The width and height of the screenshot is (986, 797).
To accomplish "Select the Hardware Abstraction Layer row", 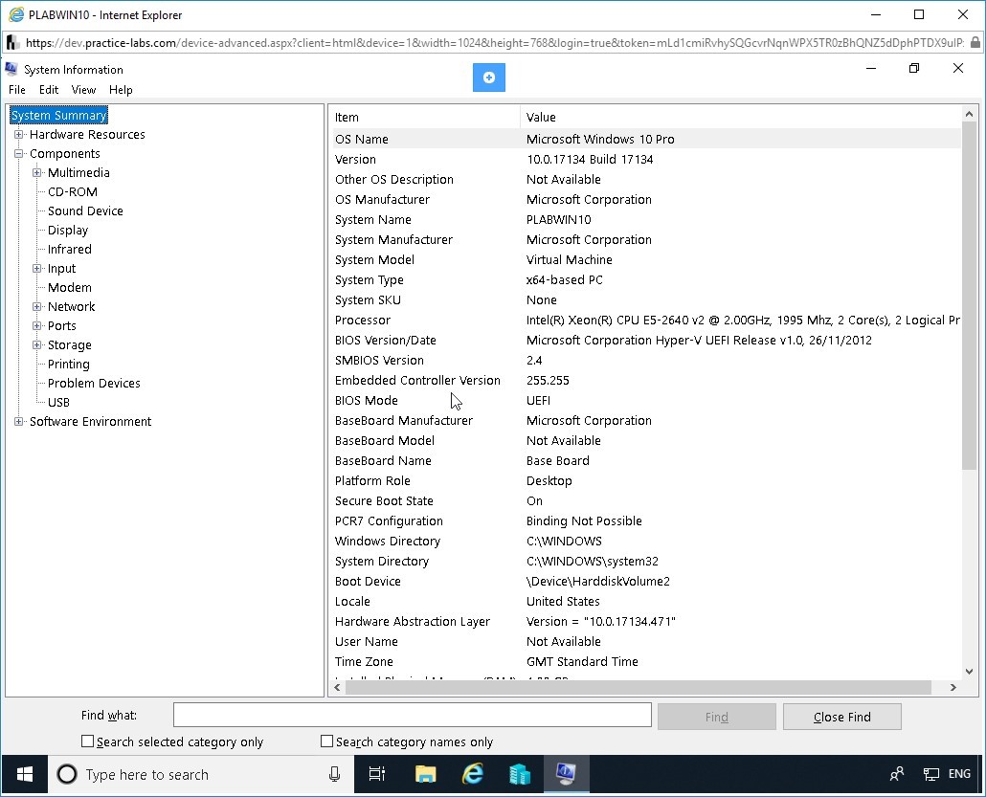I will click(646, 622).
